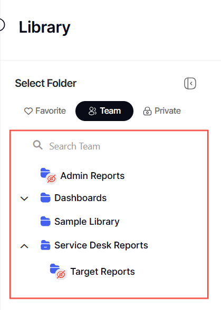Image resolution: width=221 pixels, height=310 pixels.
Task: Select the Service Desk Reports folder label
Action: [101, 245]
